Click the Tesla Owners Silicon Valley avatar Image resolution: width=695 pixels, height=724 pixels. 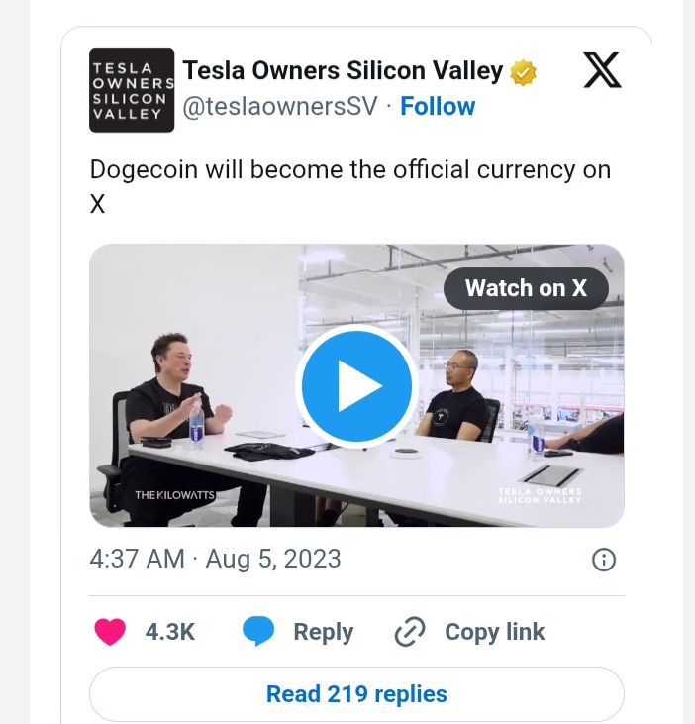[132, 89]
